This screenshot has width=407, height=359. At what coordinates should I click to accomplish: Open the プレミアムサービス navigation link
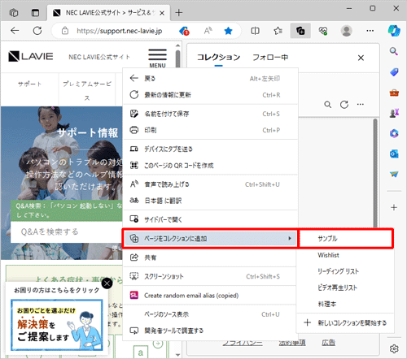87,90
